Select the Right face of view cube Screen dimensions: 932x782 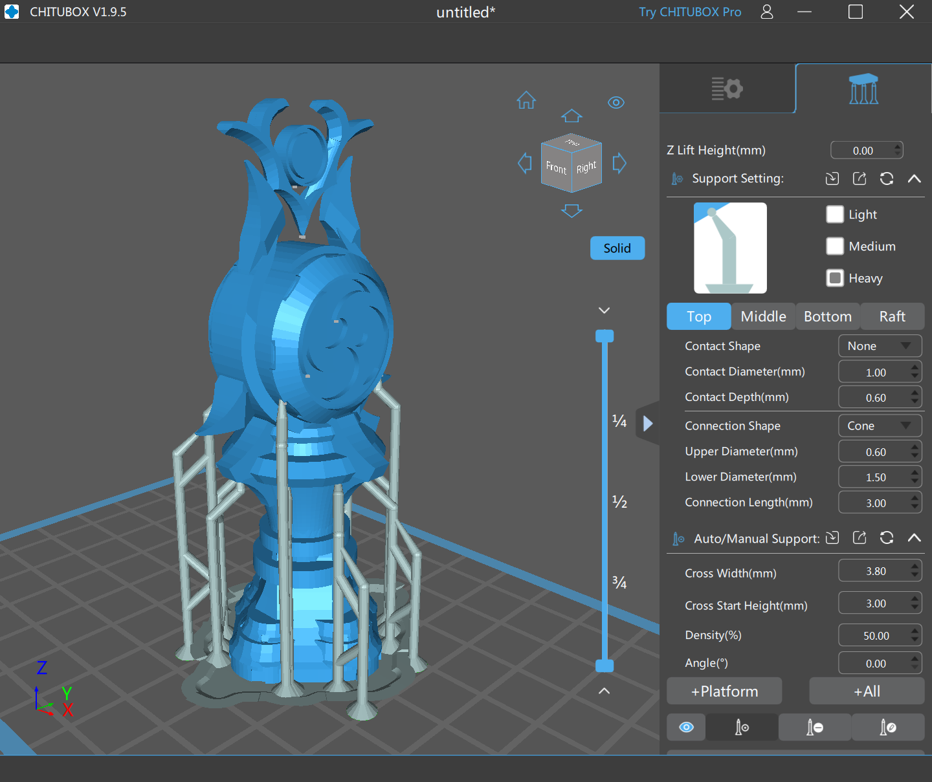tap(586, 167)
